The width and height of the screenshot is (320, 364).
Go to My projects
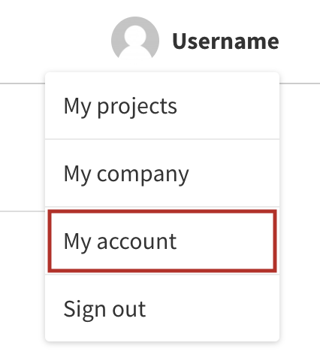tap(162, 105)
